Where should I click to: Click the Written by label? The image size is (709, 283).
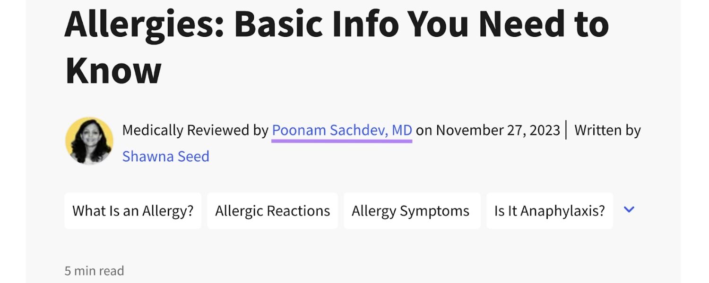pos(607,130)
